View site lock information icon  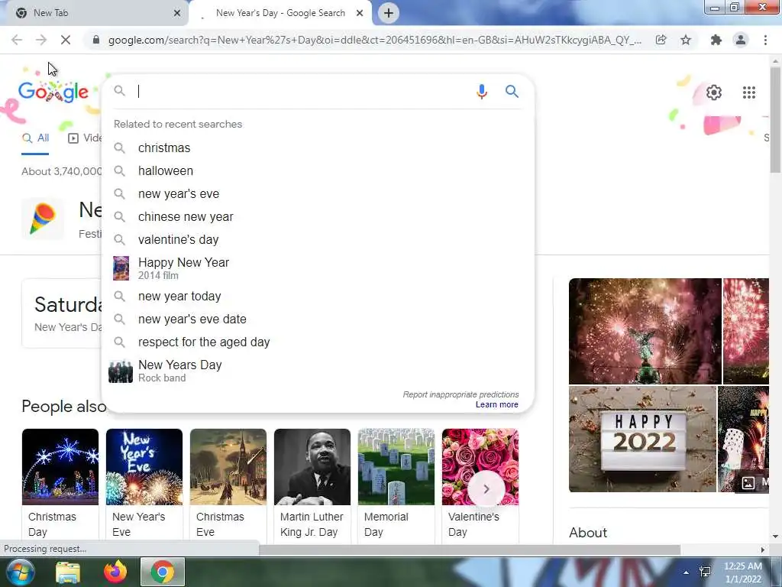point(96,40)
